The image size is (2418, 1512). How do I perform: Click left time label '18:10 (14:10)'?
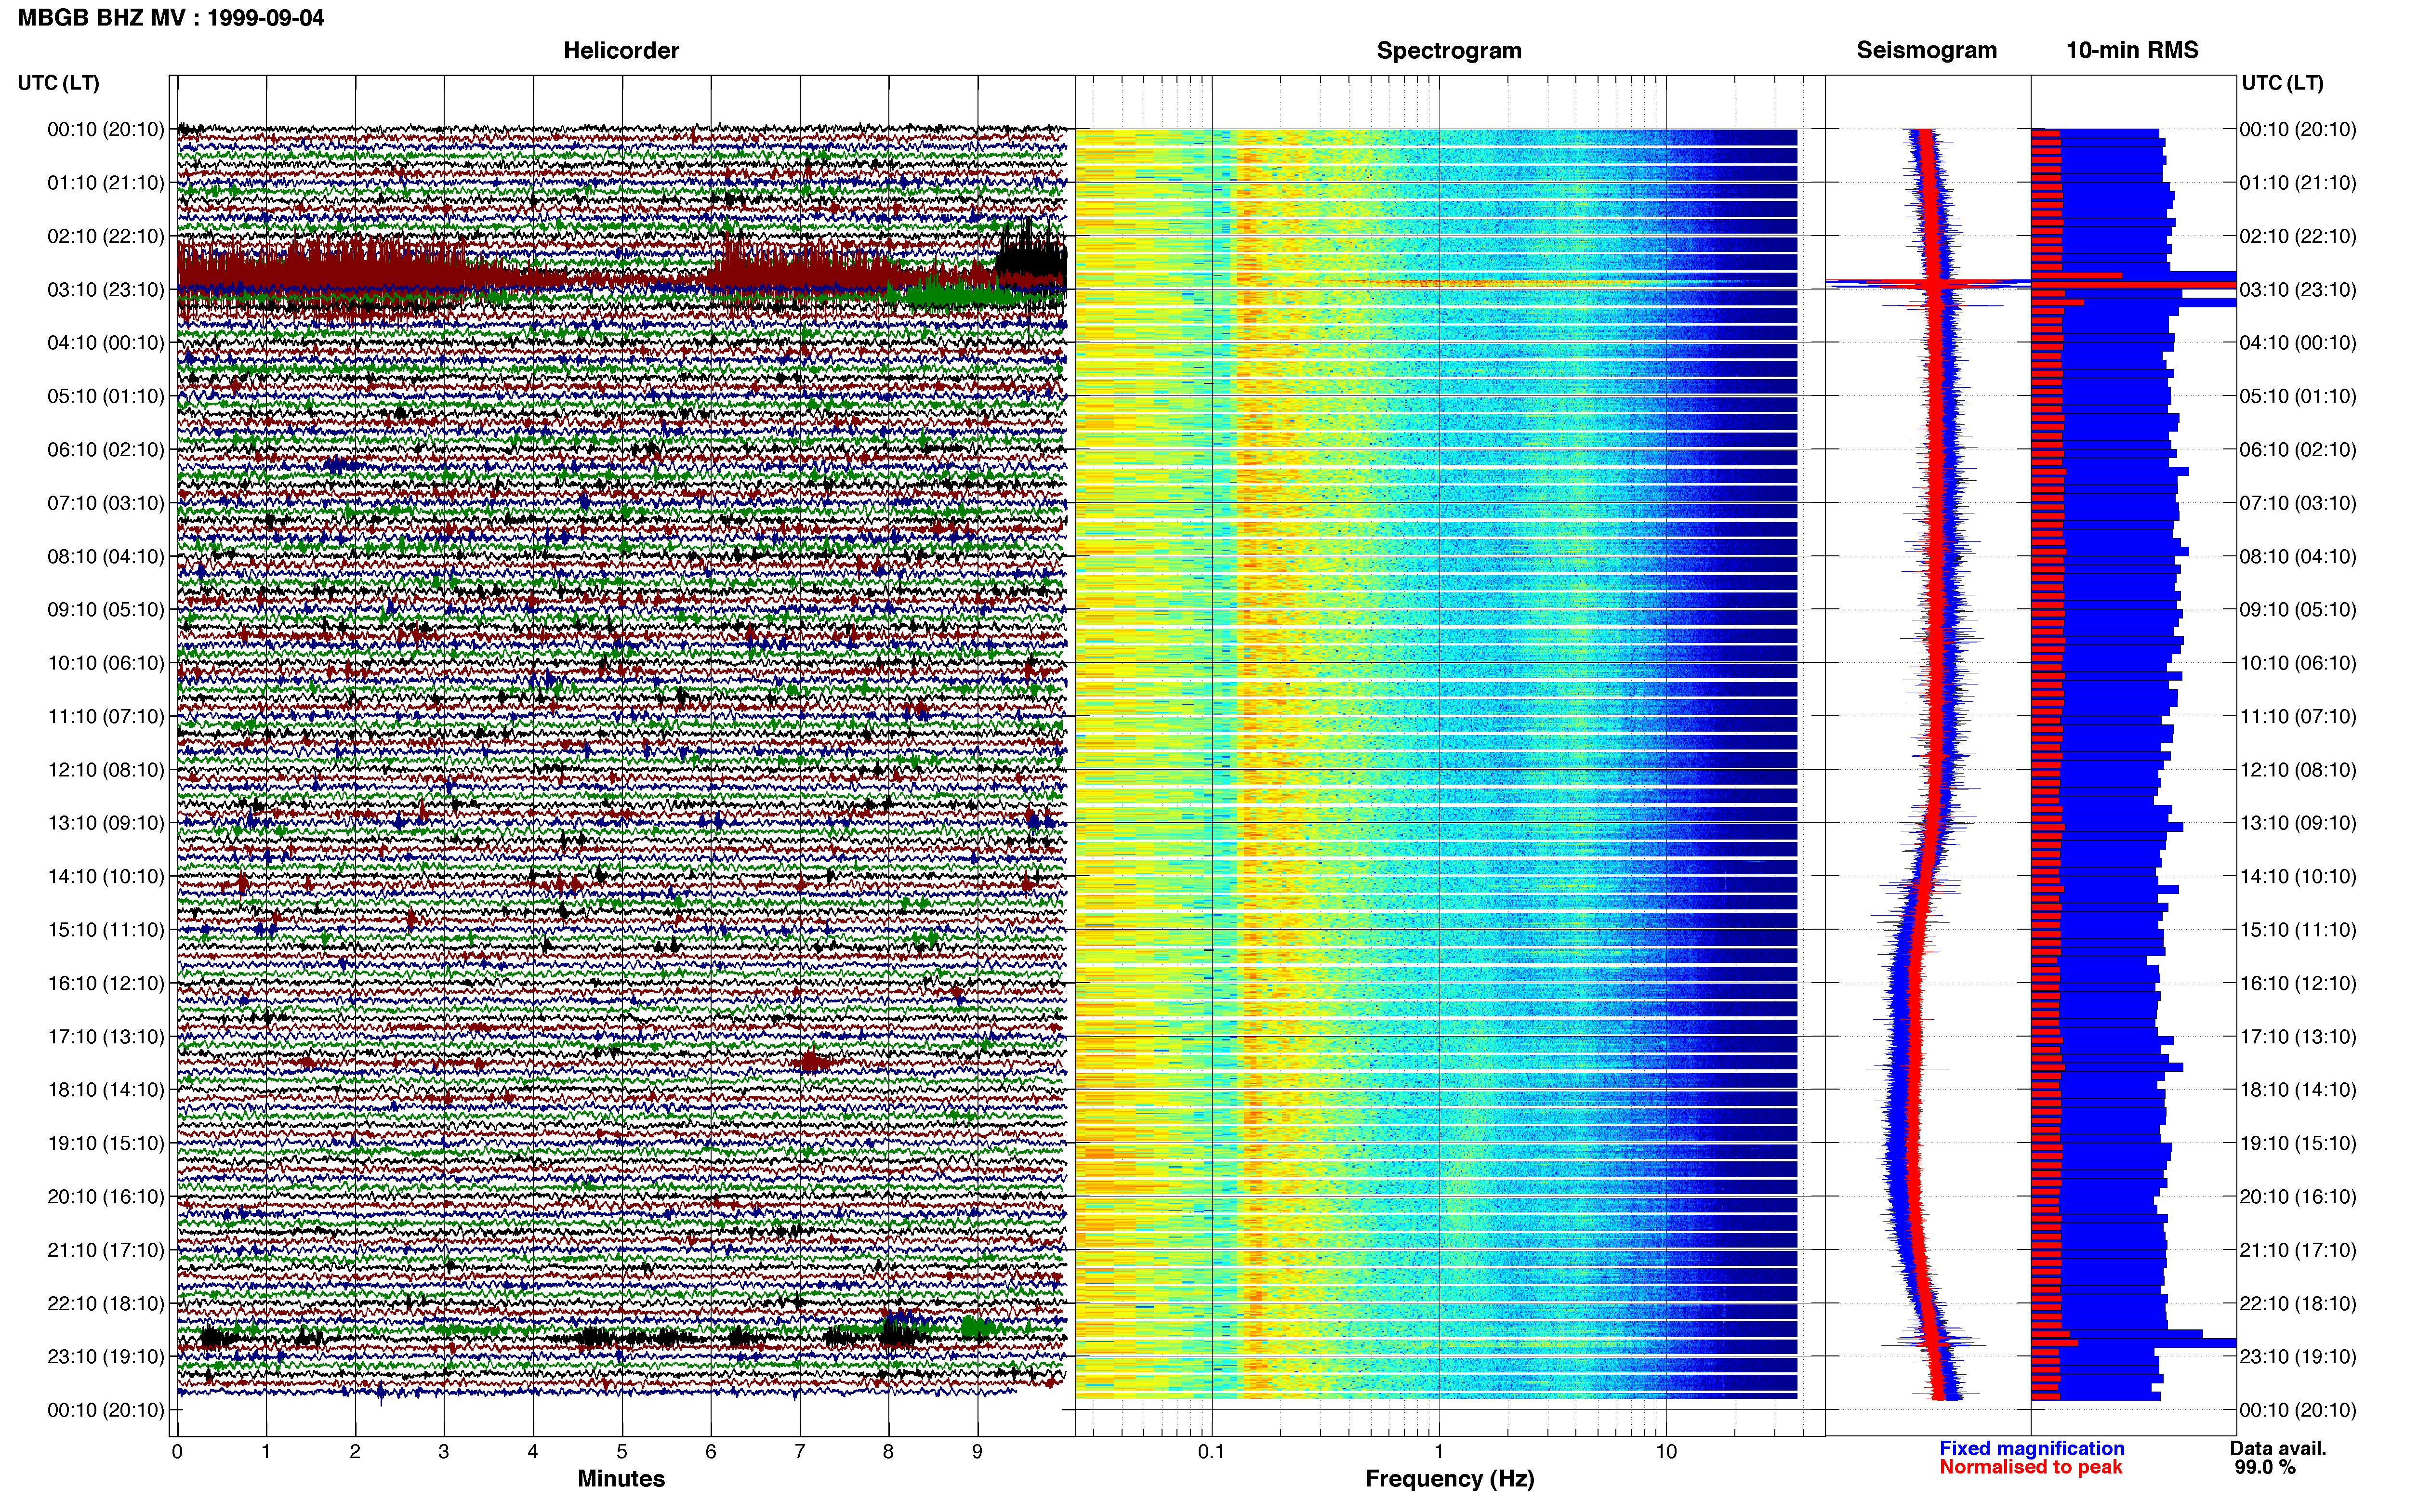click(x=106, y=1090)
